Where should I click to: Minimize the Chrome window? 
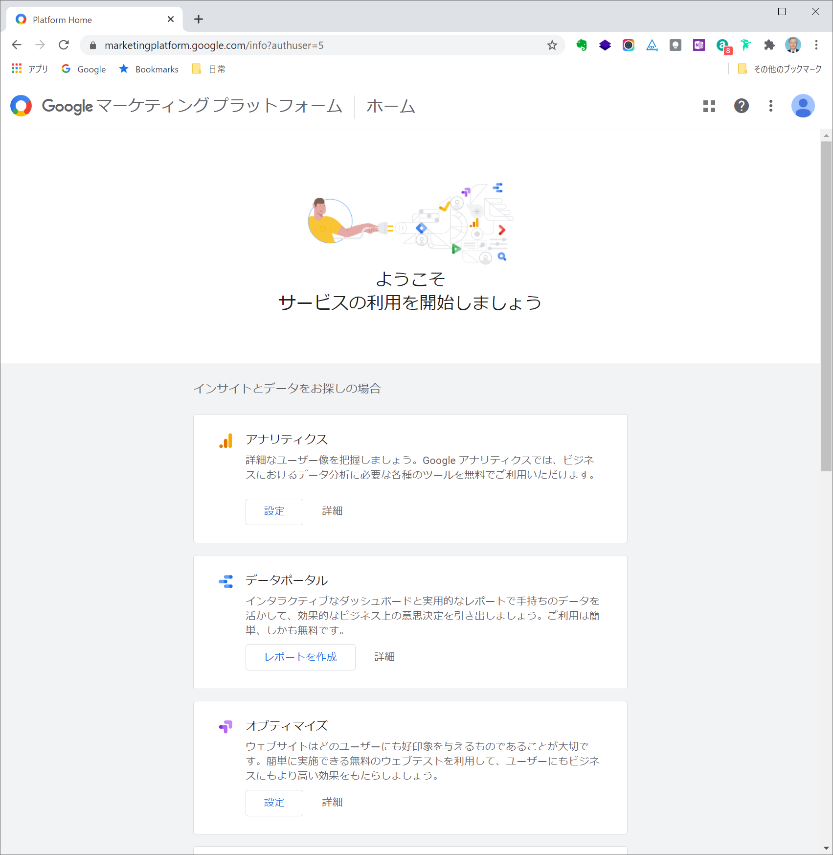[748, 12]
